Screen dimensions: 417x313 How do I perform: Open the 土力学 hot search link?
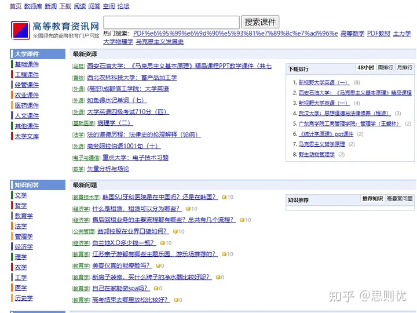pyautogui.click(x=402, y=34)
